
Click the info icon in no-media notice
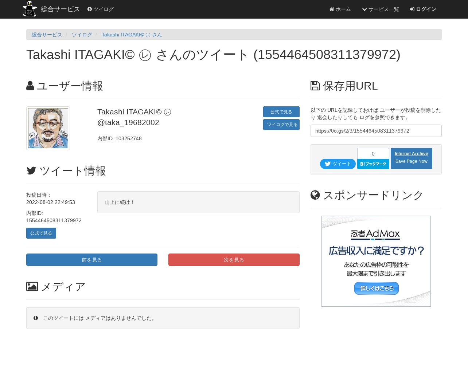pos(36,318)
